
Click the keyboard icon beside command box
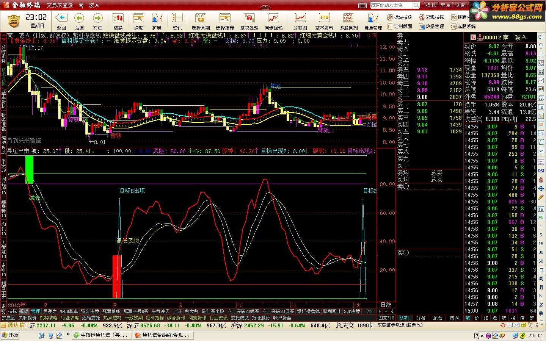pos(363,5)
